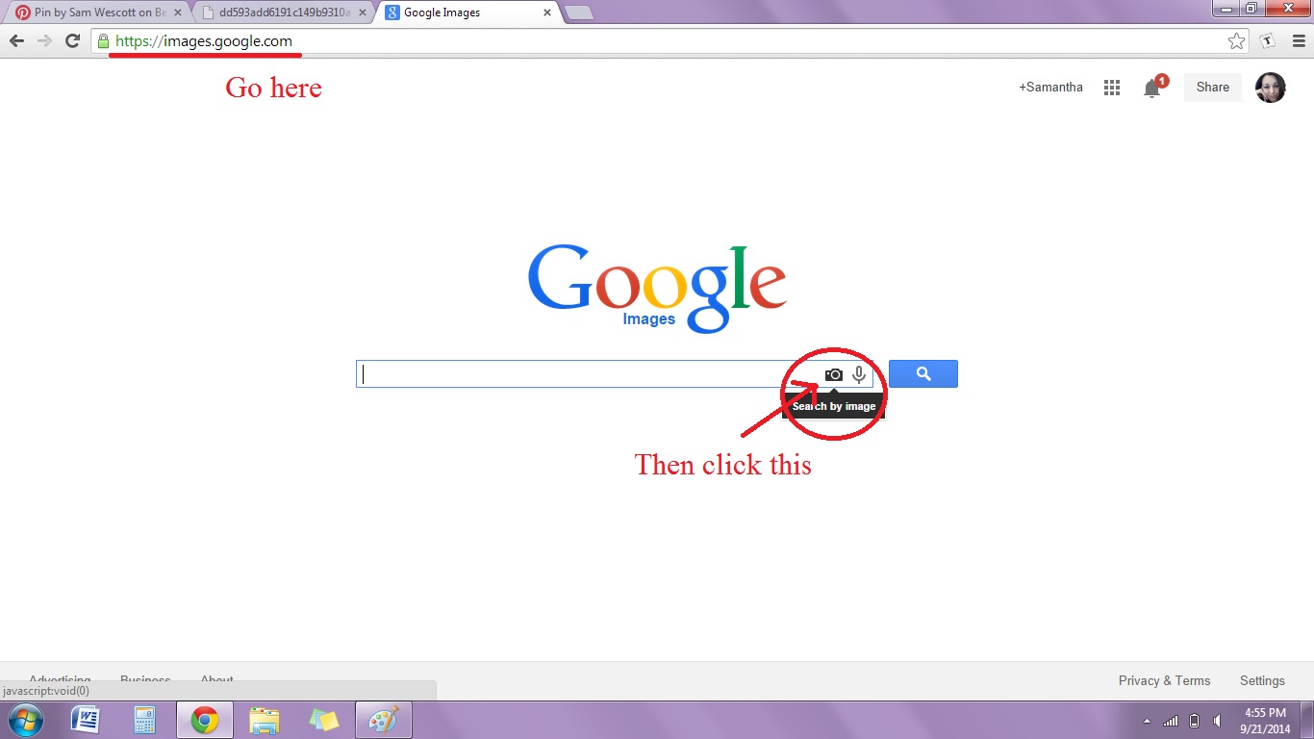Click the Search by image camera icon

(x=833, y=374)
